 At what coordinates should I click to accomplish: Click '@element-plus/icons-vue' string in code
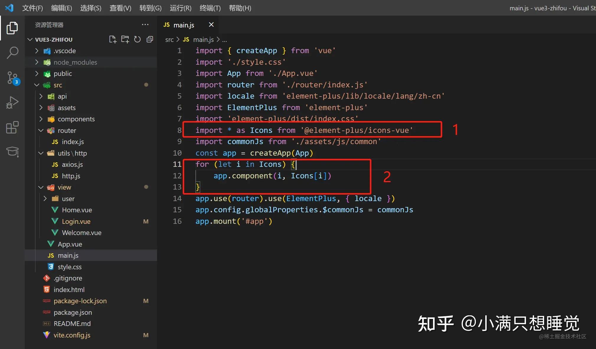point(357,130)
